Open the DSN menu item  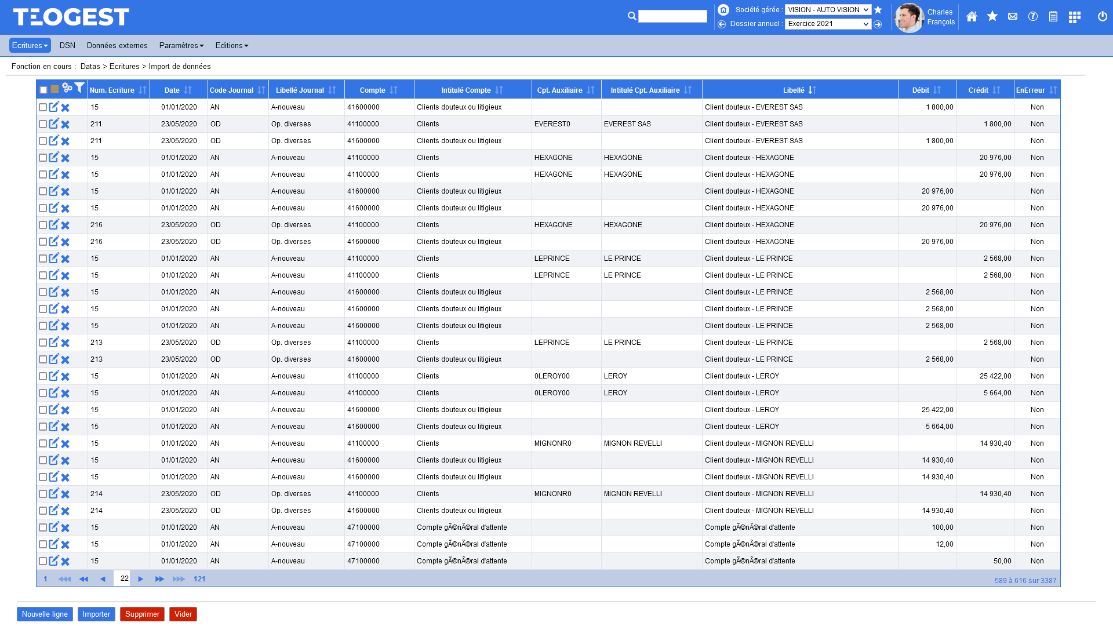click(x=67, y=45)
